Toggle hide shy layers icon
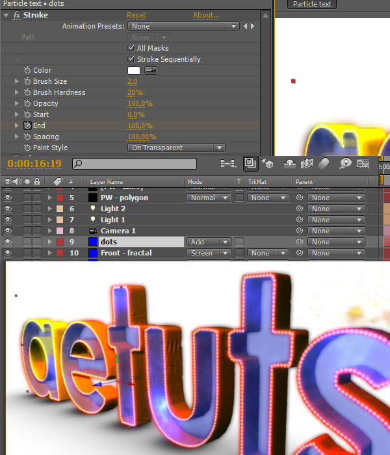 [x=290, y=164]
